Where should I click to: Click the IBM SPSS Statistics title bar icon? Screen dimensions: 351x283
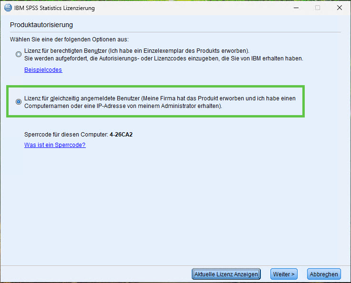8,8
